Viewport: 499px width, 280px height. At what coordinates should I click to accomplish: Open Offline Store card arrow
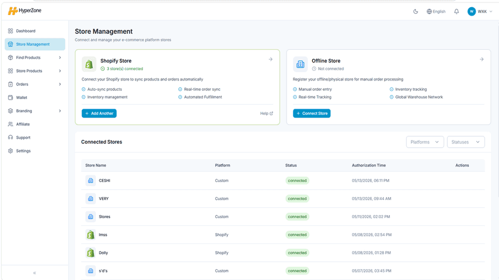482,59
